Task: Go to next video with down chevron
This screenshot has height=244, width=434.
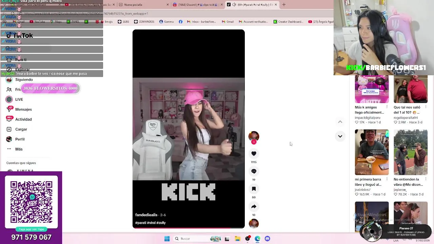Action: (x=340, y=136)
